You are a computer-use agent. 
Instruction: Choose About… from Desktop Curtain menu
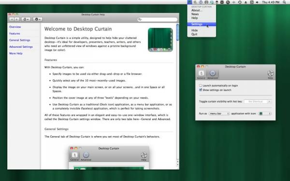202,10
